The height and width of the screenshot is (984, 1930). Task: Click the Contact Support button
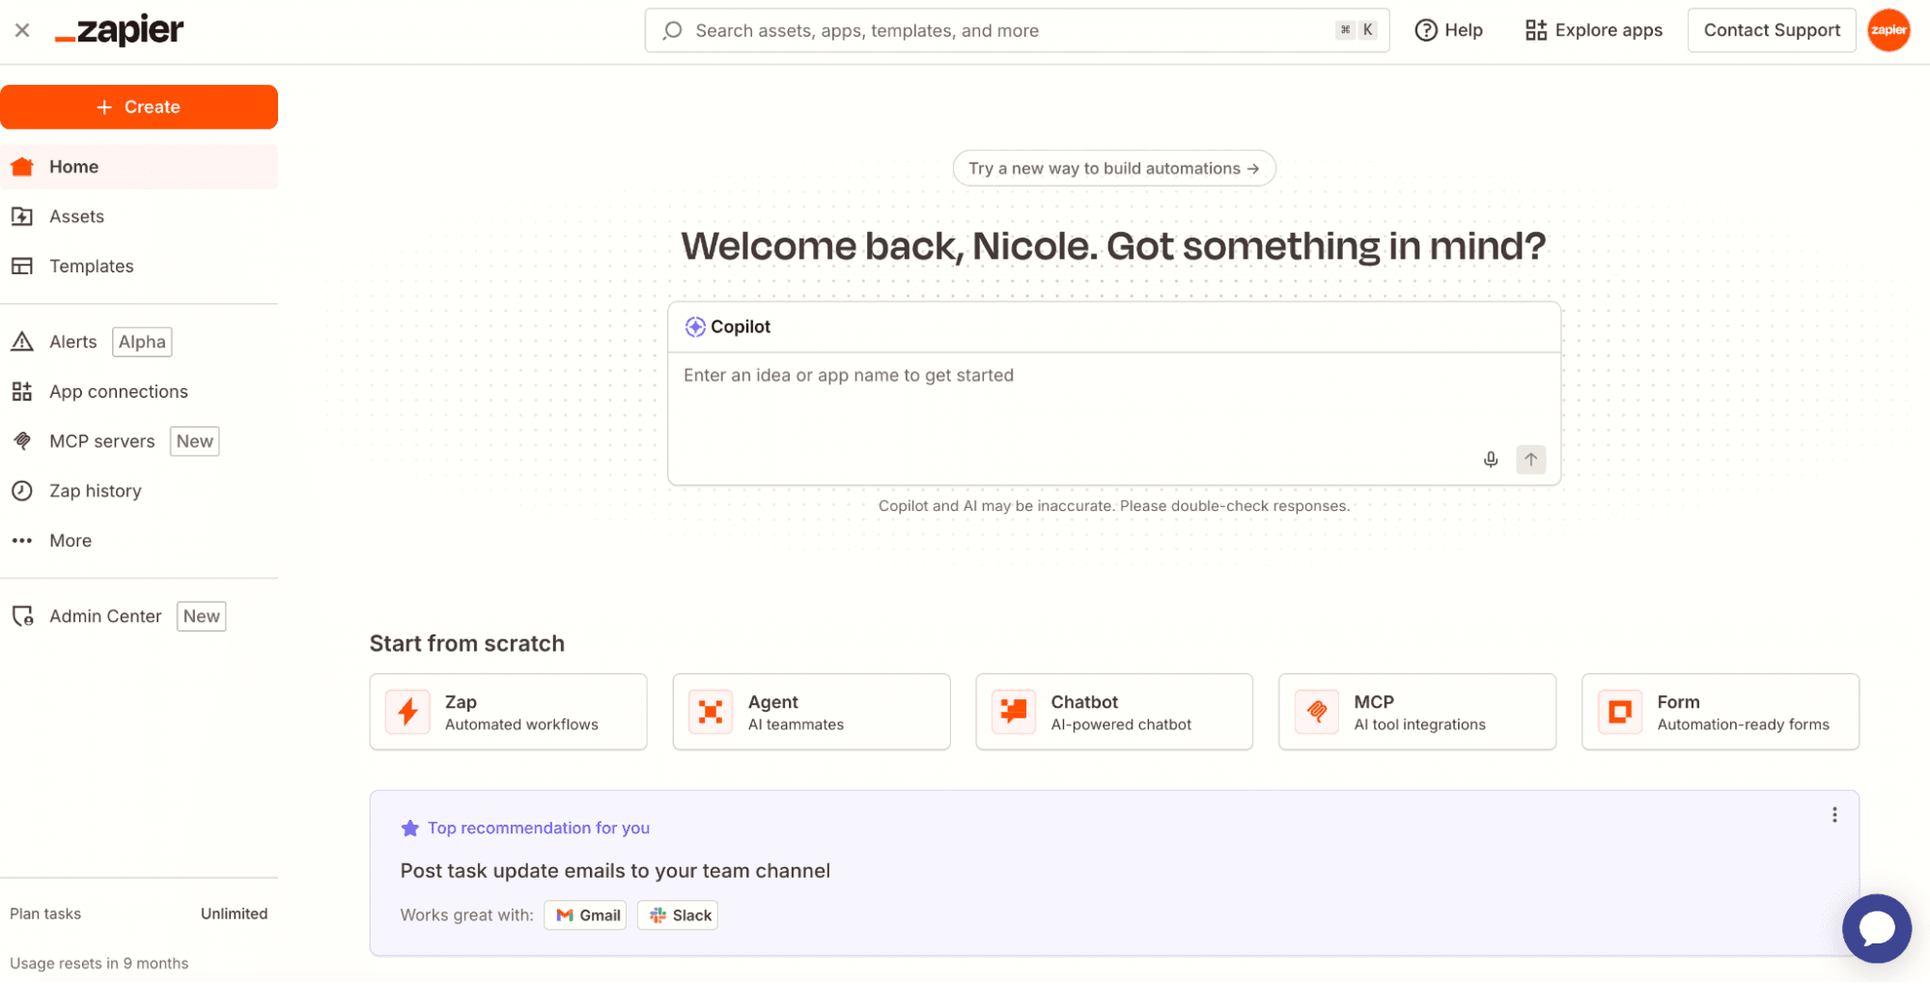[x=1771, y=30]
